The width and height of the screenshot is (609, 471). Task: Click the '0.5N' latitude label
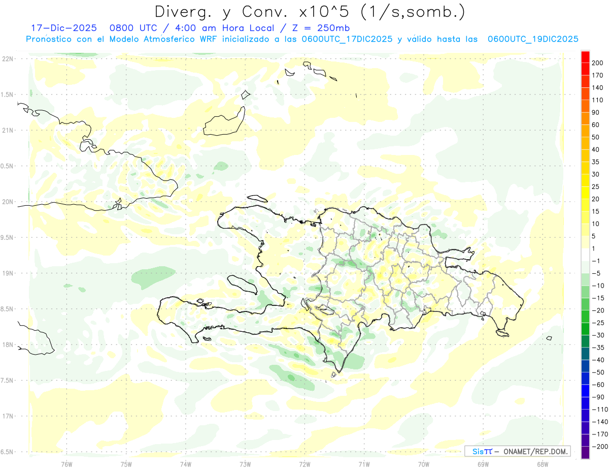point(7,166)
